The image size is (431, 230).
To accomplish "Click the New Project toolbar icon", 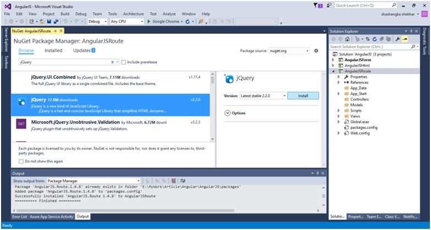I will [31, 21].
